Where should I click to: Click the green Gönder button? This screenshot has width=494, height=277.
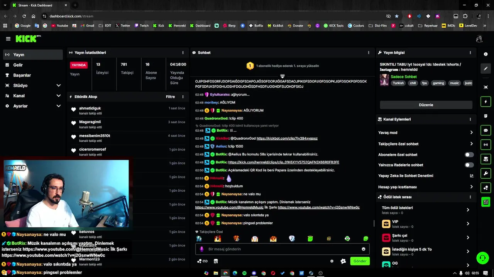360,261
